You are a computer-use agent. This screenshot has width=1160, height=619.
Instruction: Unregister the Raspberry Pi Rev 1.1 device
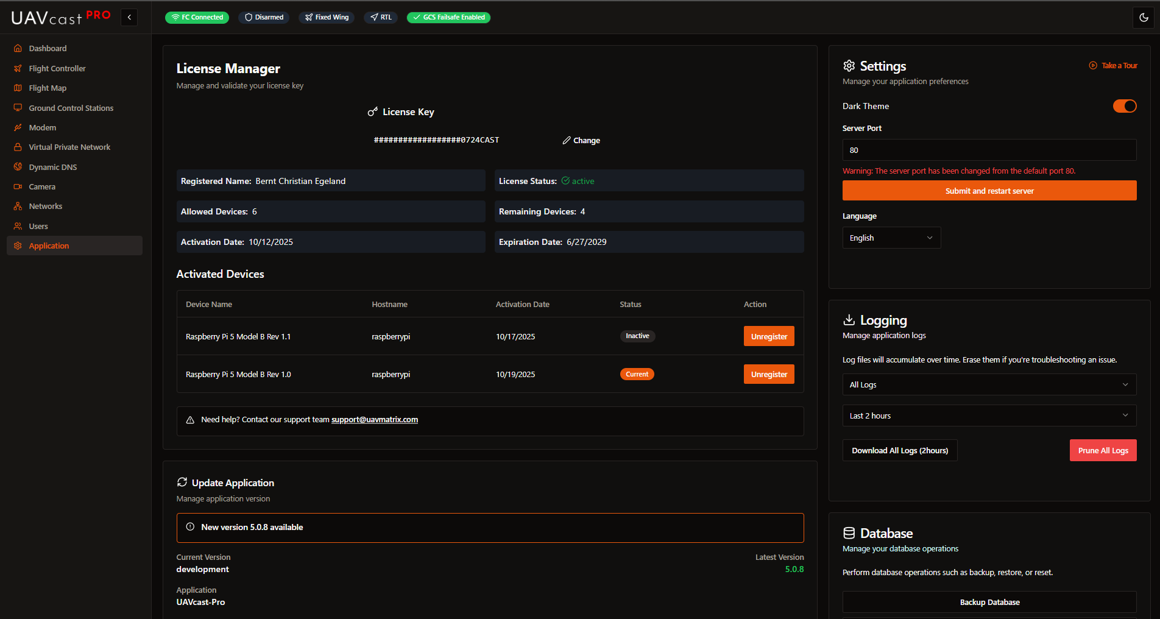point(768,336)
